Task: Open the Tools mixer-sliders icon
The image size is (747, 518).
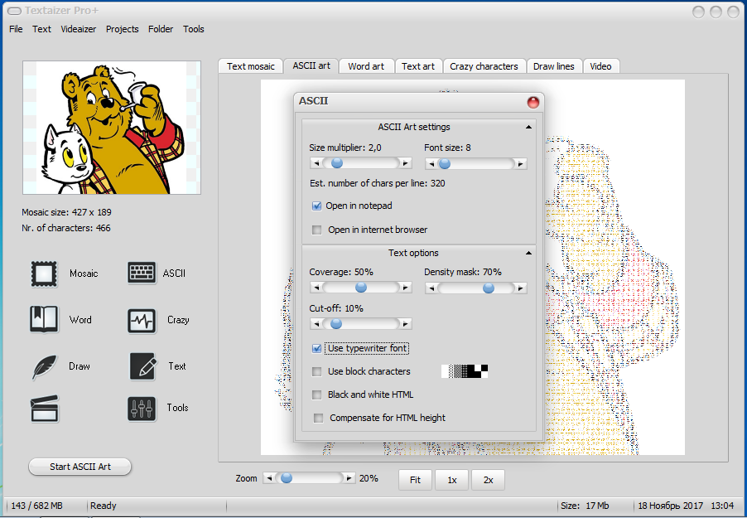Action: 142,409
